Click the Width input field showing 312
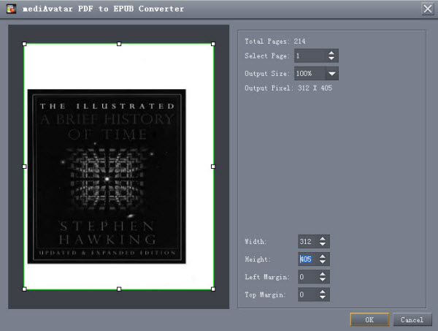The width and height of the screenshot is (438, 331). click(308, 241)
